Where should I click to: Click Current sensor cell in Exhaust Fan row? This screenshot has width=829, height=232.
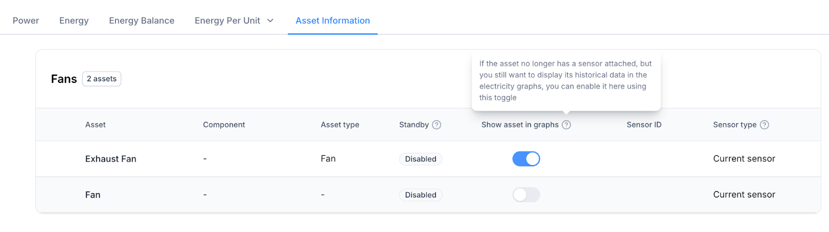[744, 159]
